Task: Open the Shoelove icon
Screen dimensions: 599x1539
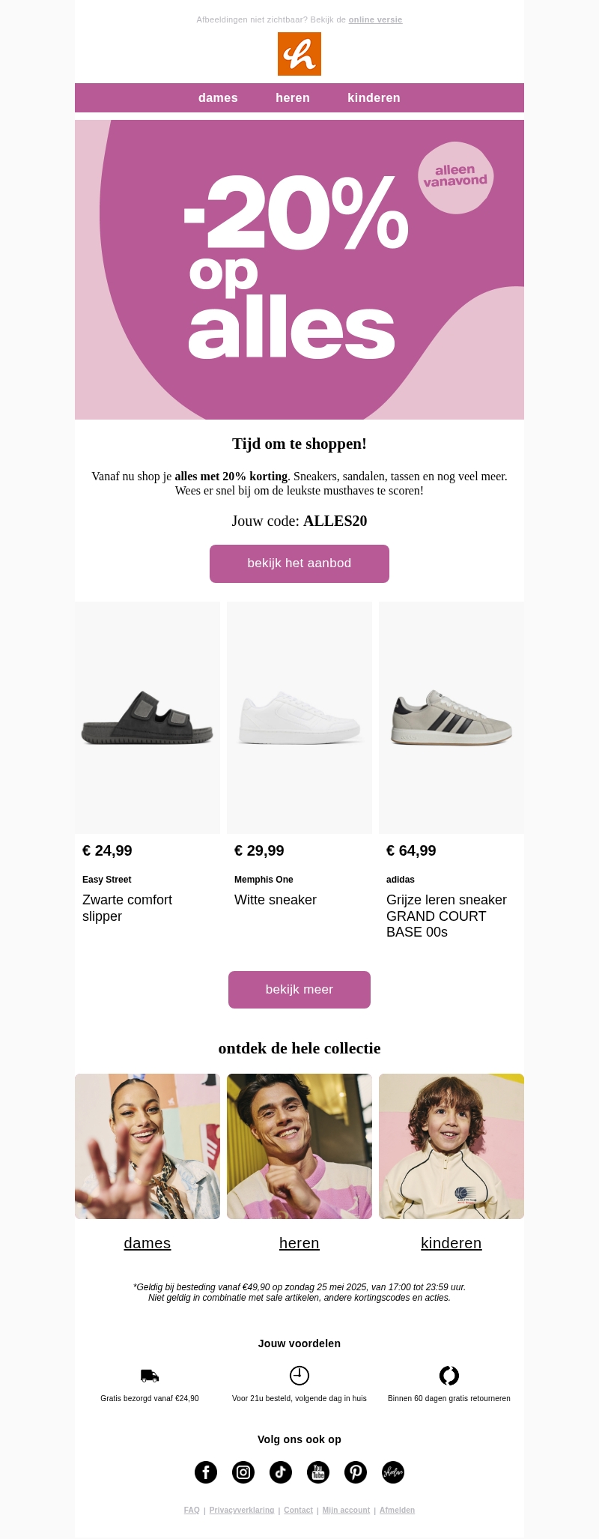Action: [393, 1472]
